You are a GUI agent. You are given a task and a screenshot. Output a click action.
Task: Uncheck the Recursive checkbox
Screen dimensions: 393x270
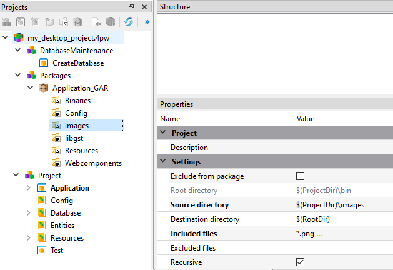300,262
